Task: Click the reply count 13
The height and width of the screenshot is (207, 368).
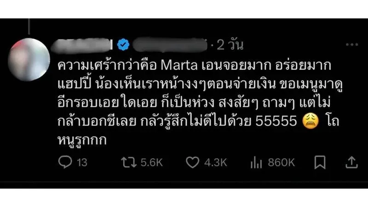Action: pyautogui.click(x=82, y=162)
